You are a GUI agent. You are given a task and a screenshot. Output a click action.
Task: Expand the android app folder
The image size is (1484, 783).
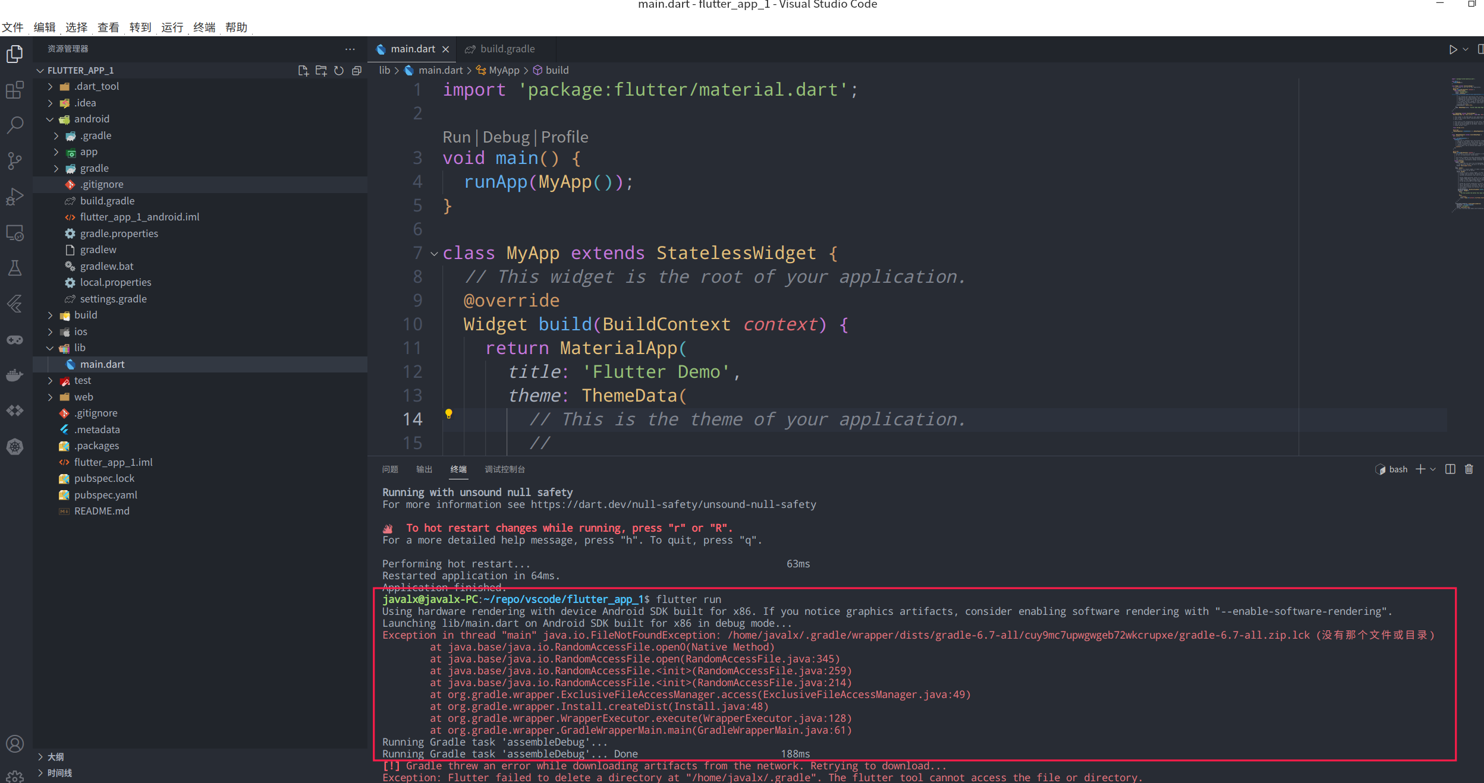[56, 152]
